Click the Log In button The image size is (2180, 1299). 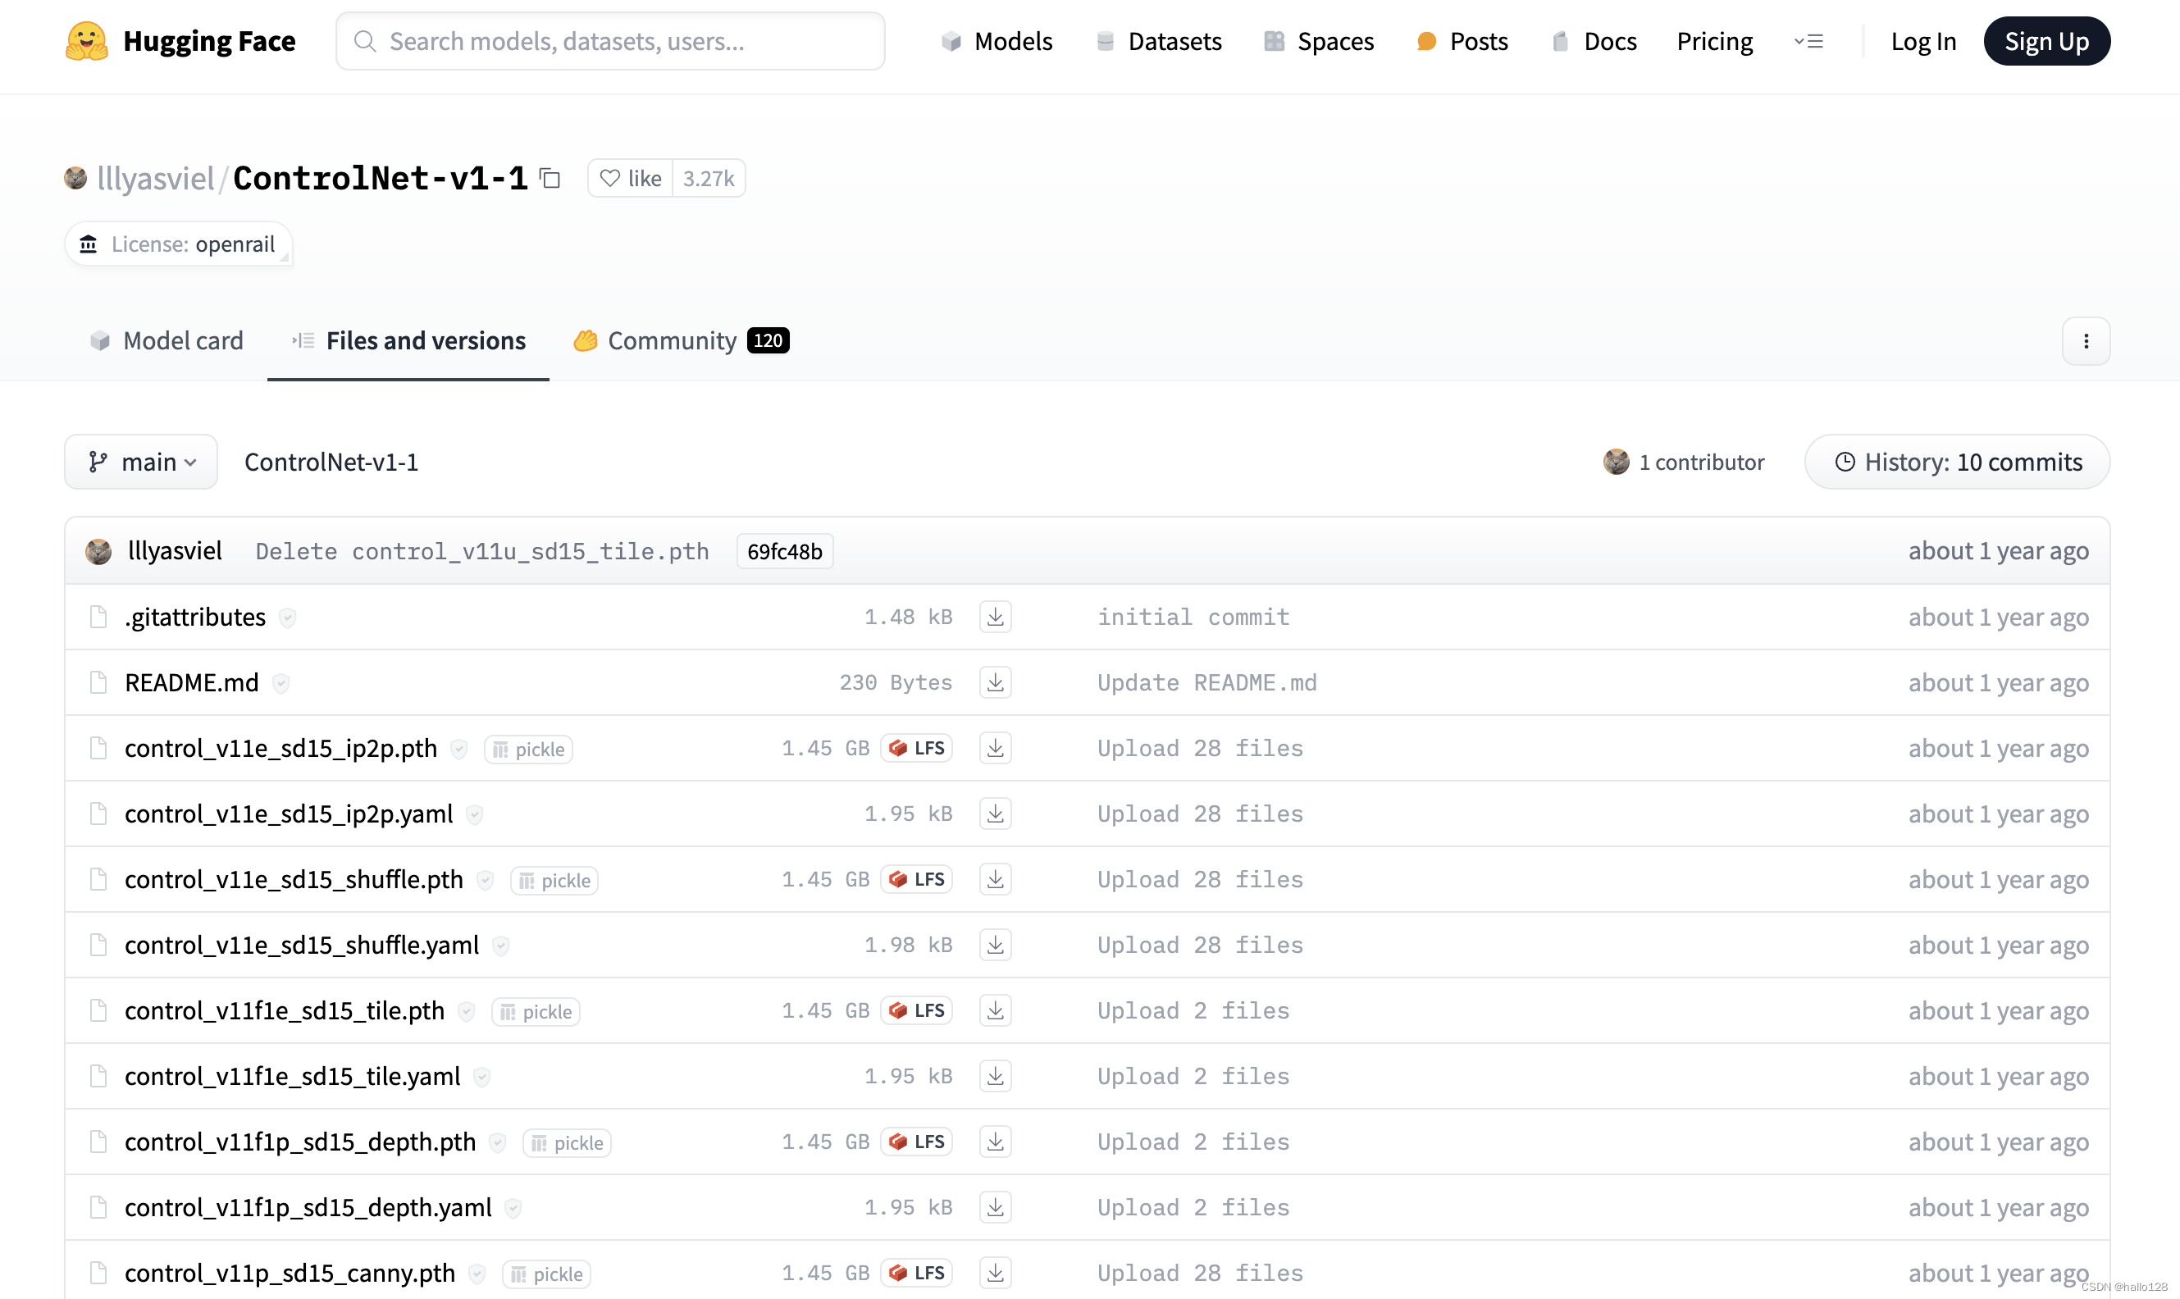(x=1923, y=40)
